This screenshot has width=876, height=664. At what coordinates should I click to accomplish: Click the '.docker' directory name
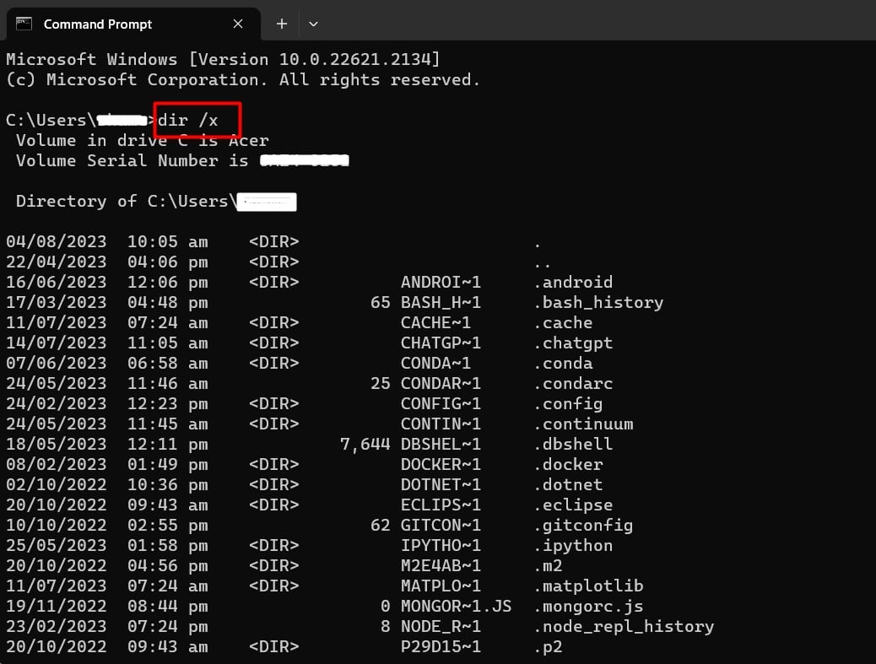point(568,464)
